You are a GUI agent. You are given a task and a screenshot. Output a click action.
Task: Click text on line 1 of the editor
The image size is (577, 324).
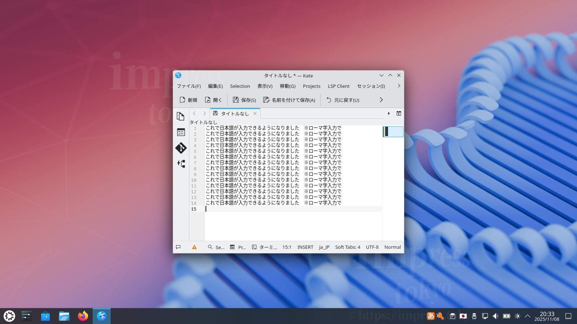click(273, 128)
